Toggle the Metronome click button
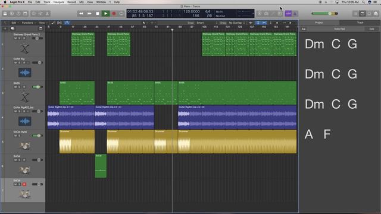This screenshot has height=214, width=381. [x=295, y=14]
